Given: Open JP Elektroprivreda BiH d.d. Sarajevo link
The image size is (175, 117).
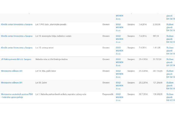Looking at the screenshot, I should tap(16, 59).
